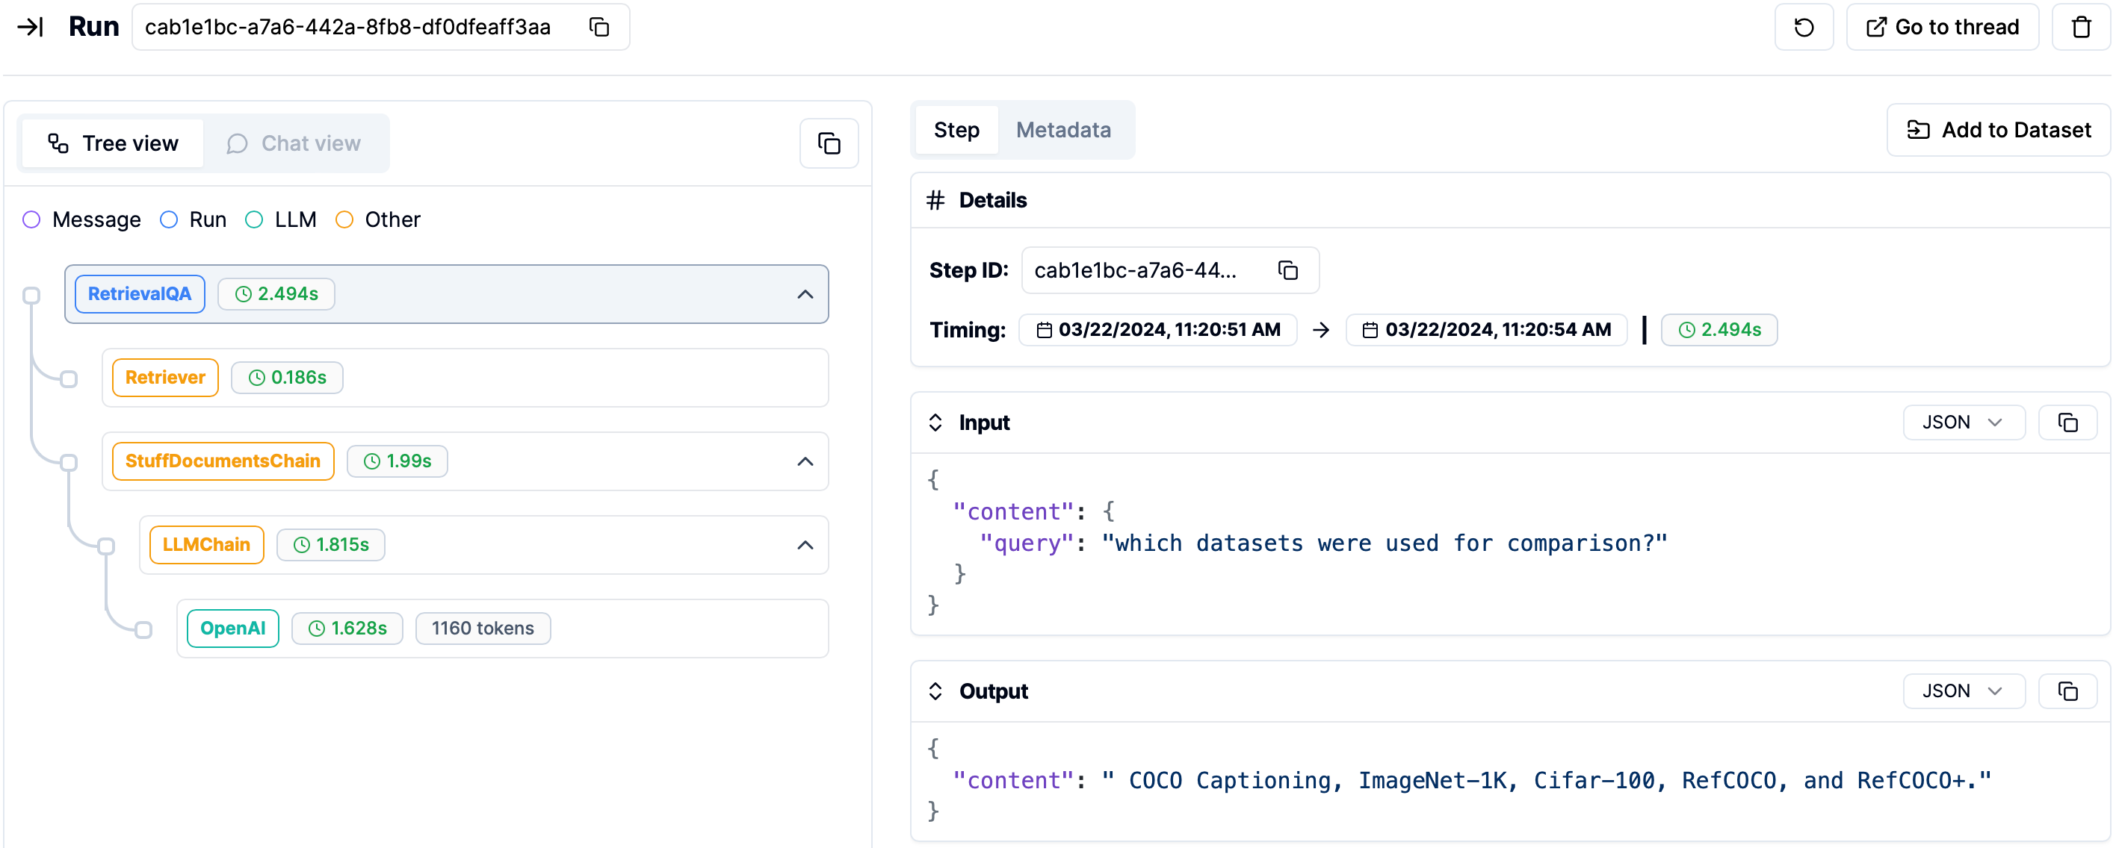Collapse the Output section header
Image resolution: width=2116 pixels, height=848 pixels.
click(x=935, y=690)
